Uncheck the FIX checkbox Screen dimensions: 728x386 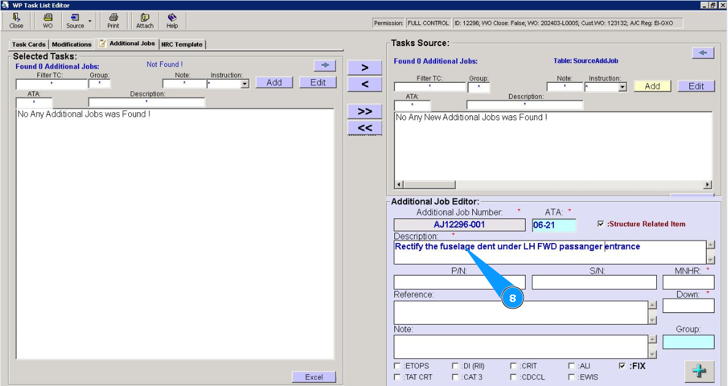(622, 366)
